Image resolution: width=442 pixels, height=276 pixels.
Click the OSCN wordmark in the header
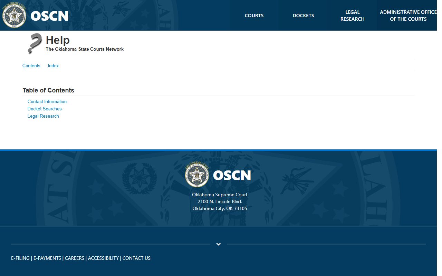click(49, 16)
